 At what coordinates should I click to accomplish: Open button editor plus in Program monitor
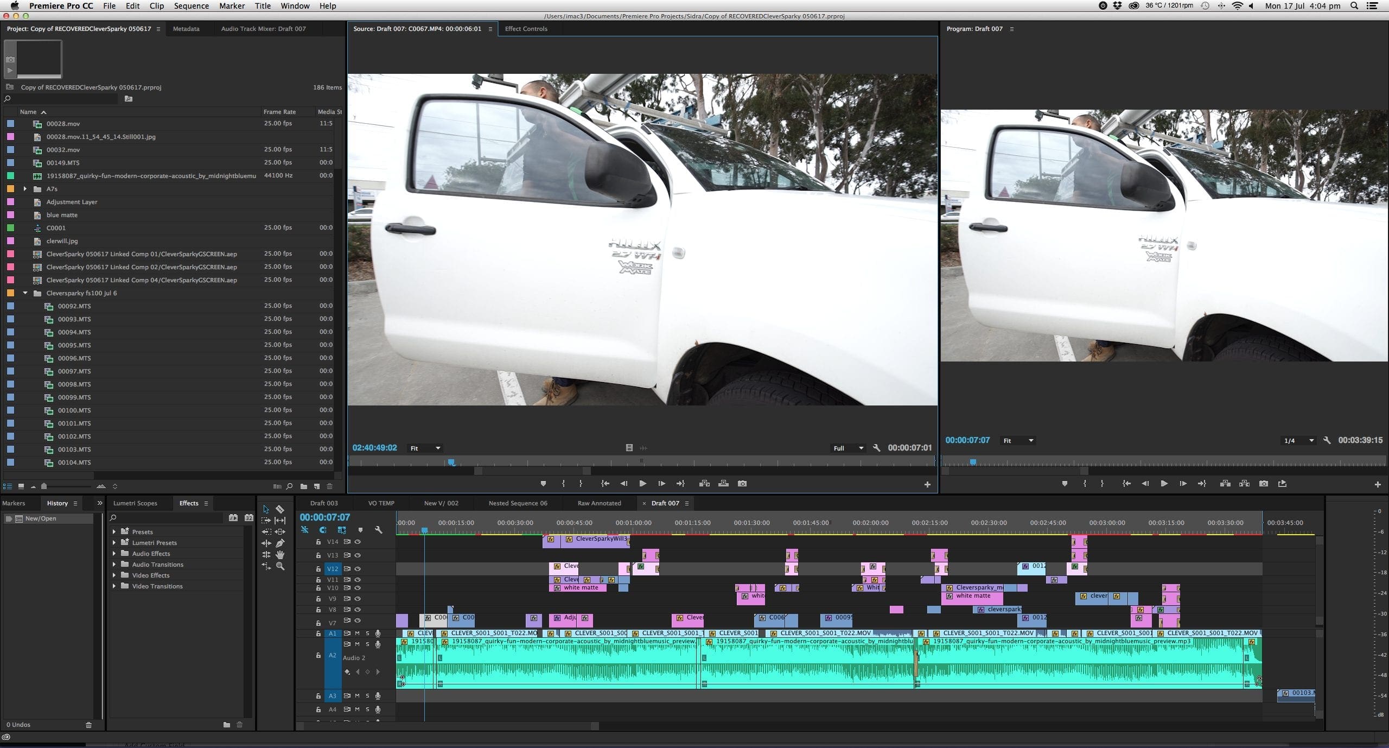1378,484
